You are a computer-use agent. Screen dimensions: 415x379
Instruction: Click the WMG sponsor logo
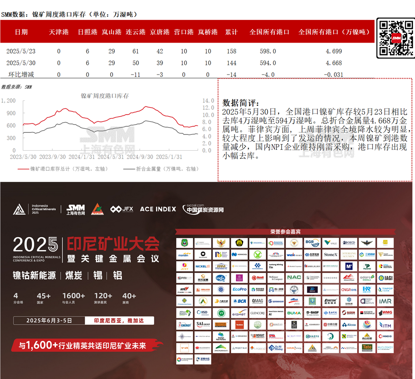[x=385, y=313]
